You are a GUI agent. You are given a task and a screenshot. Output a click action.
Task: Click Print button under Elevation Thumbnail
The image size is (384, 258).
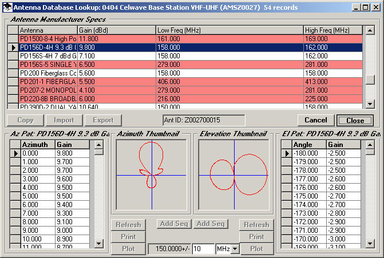(256, 237)
